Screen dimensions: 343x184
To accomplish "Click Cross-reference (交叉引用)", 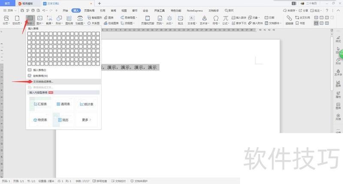I will tap(303, 18).
